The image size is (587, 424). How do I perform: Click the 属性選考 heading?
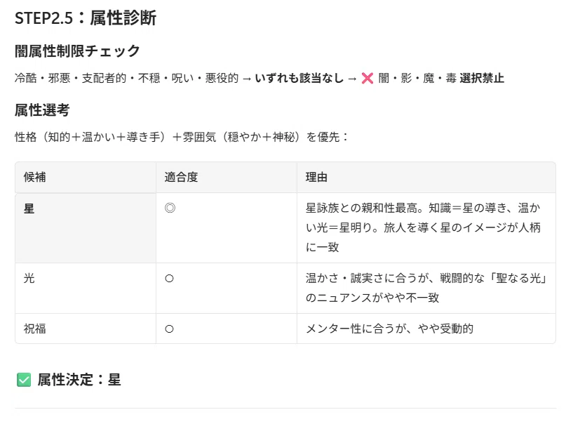(42, 110)
